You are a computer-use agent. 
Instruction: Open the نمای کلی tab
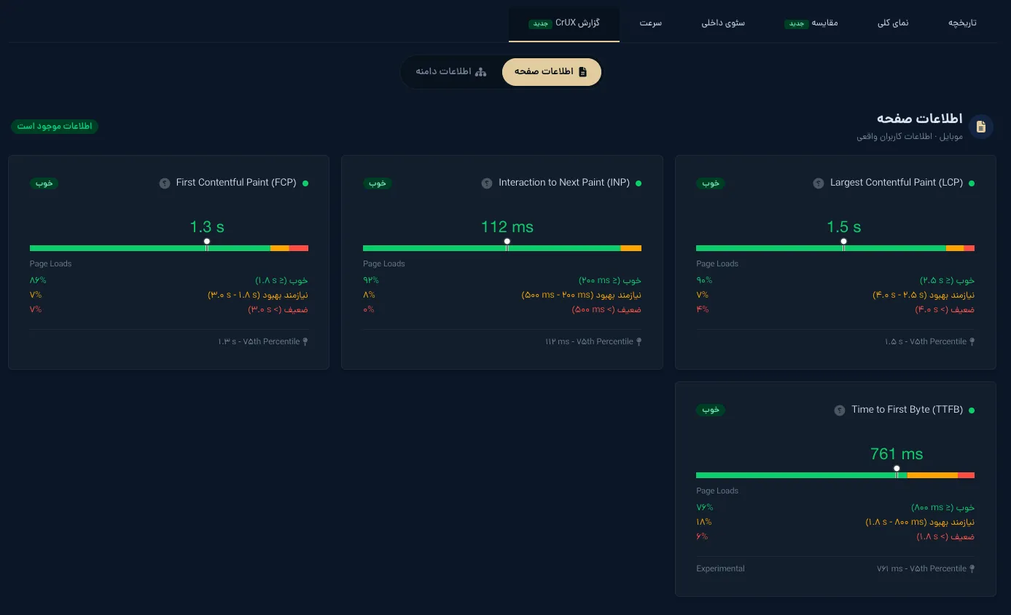[x=893, y=23]
